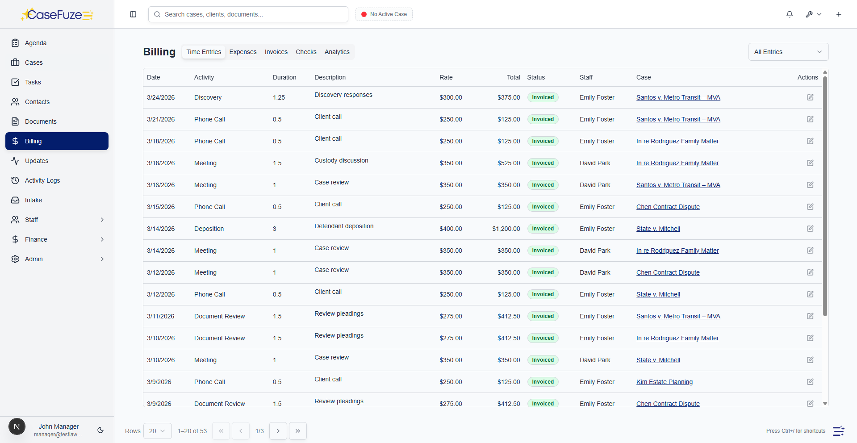857x443 pixels.
Task: Edit the Discovery time entry with pencil icon
Action: (x=811, y=97)
